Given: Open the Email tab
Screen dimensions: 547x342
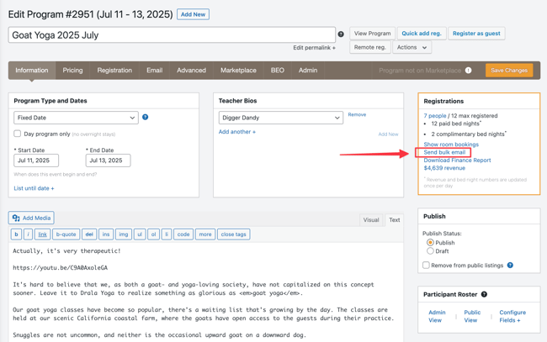Looking at the screenshot, I should 154,71.
